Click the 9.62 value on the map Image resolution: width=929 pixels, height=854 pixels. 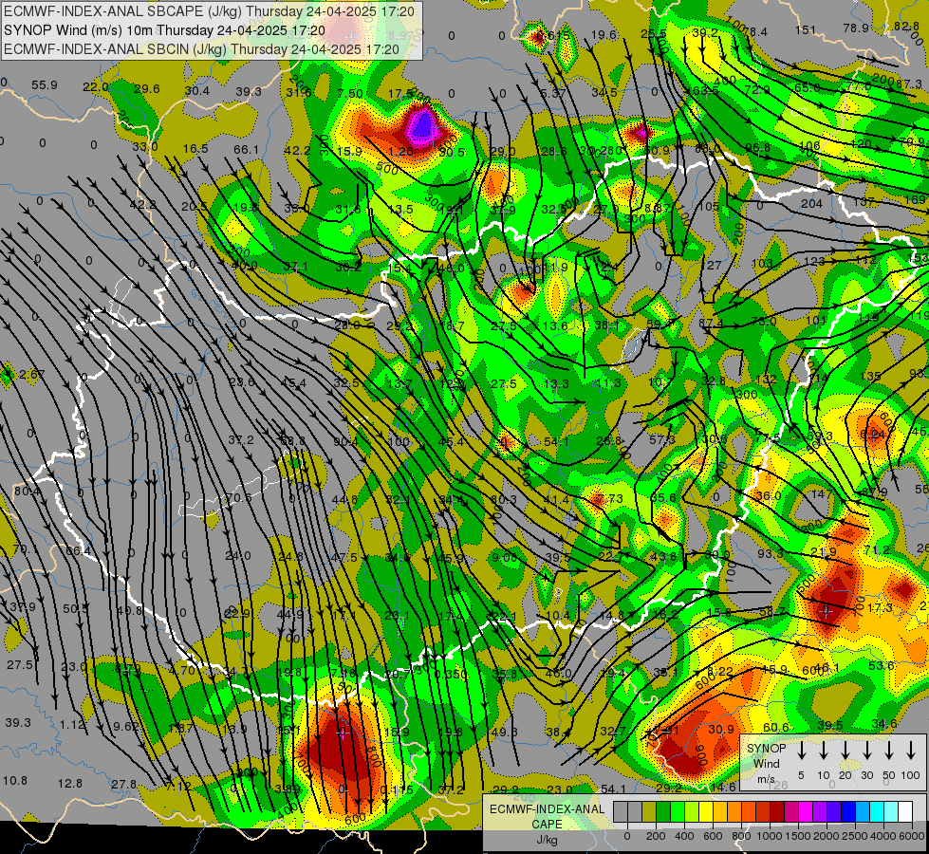(126, 727)
